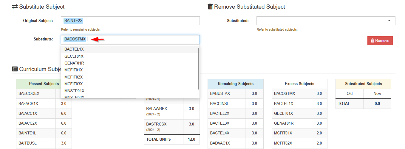Viewport: 405px width, 149px height.
Task: Choose GECLT01X in the suggestion list
Action: click(130, 56)
